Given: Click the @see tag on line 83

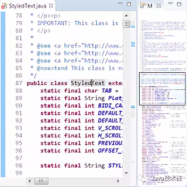Looking at the screenshot, I should [x=44, y=53].
